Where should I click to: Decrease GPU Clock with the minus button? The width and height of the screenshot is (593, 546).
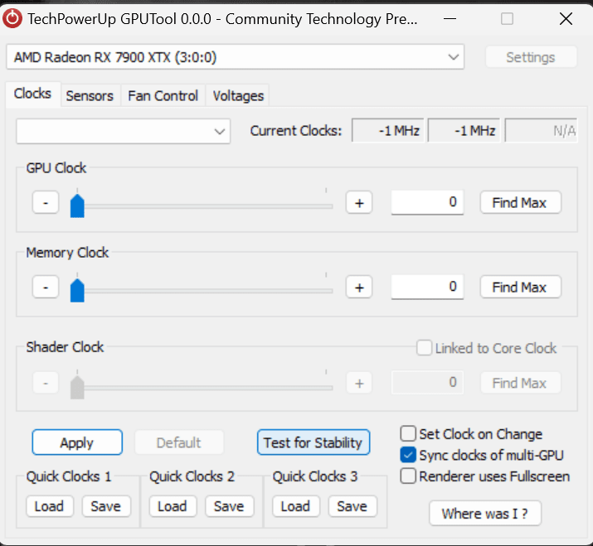tap(46, 203)
